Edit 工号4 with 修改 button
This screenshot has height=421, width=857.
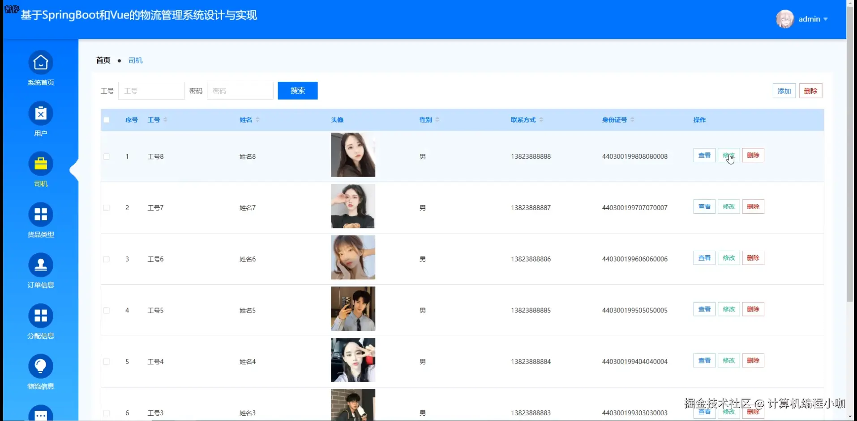tap(729, 361)
